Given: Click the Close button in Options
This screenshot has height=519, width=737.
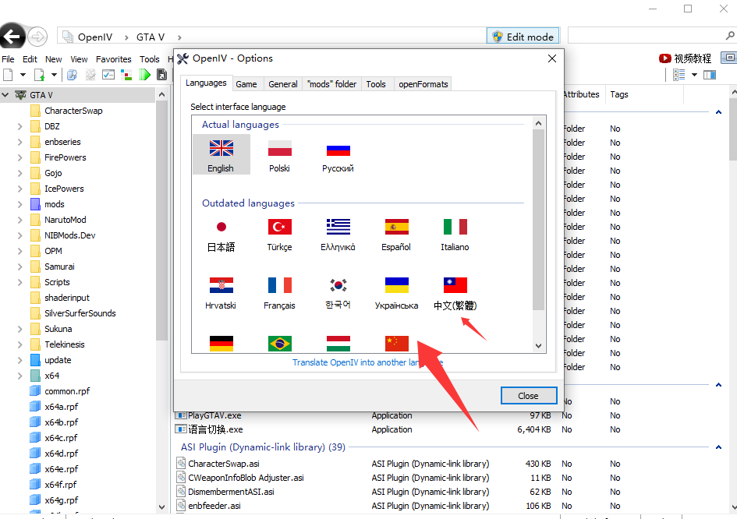Looking at the screenshot, I should click(528, 395).
